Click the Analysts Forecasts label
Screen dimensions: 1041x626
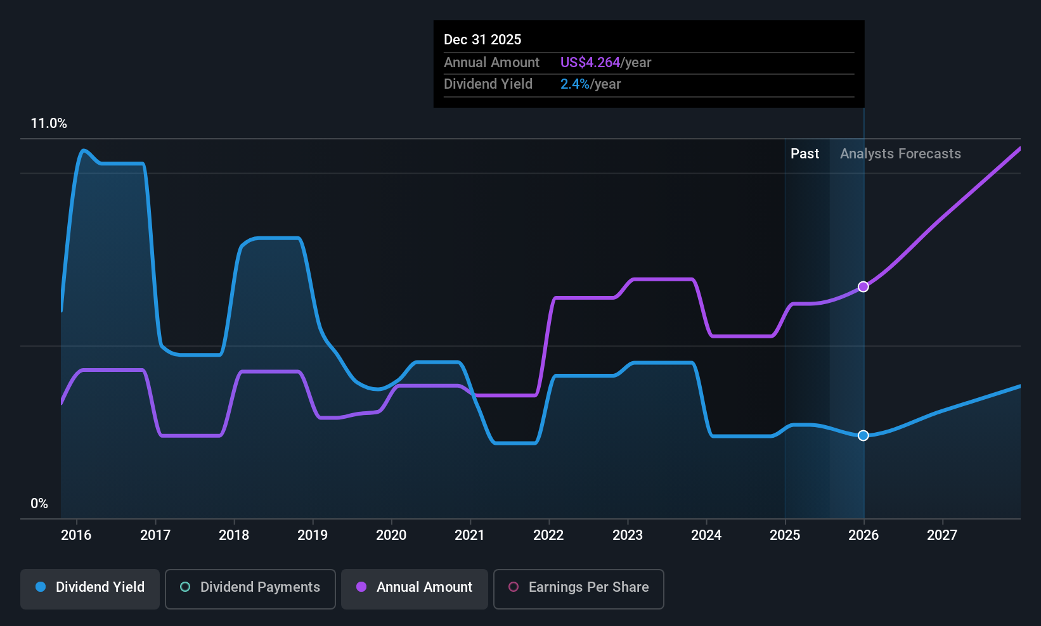(900, 154)
